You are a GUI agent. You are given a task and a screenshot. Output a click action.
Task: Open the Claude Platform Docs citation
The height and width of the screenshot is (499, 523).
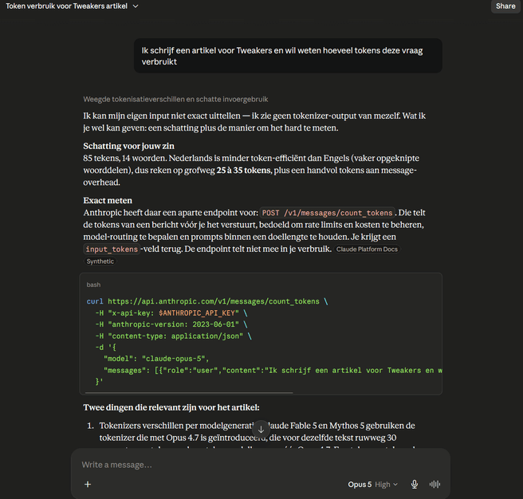367,249
